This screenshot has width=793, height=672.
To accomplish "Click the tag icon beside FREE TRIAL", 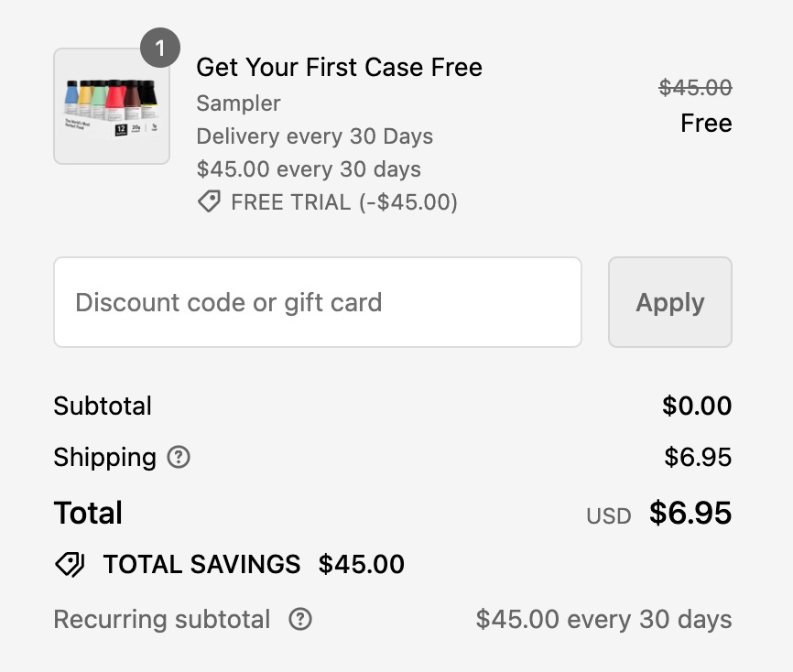I will tap(209, 202).
